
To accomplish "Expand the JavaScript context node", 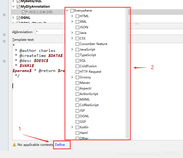I will [x=72, y=49].
